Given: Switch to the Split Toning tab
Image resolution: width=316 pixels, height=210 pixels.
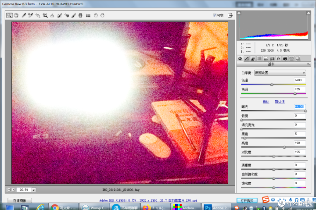Looking at the screenshot, I should [266, 58].
